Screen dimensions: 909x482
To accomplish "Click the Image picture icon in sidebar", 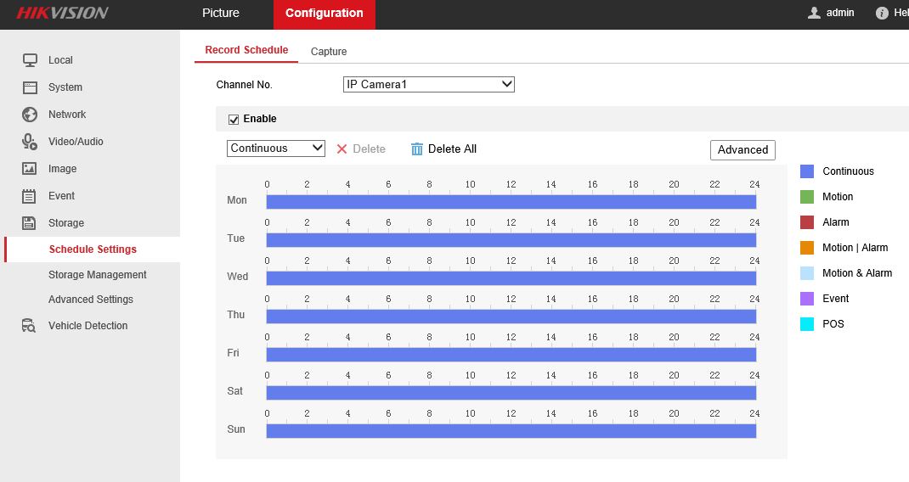I will pyautogui.click(x=30, y=169).
